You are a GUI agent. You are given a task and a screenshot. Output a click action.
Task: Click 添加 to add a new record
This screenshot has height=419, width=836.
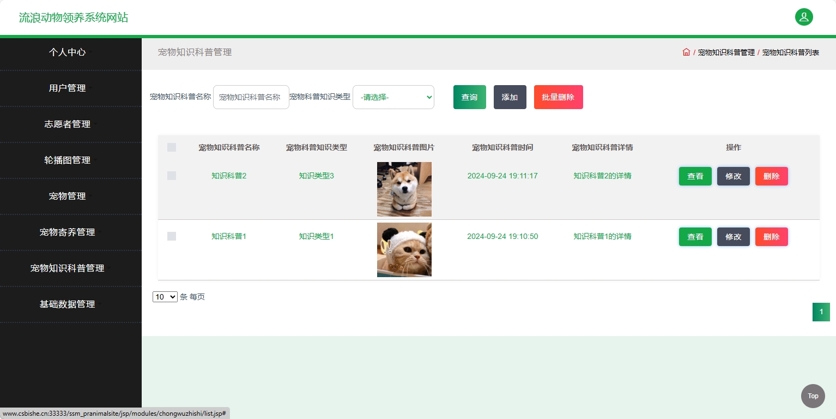pyautogui.click(x=510, y=97)
